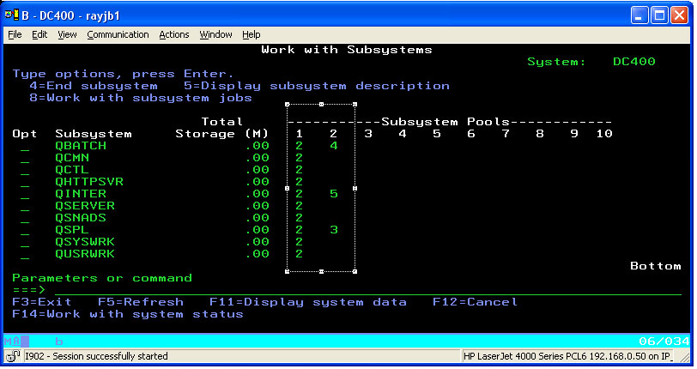Place cursor in the QBATCH Opt field

click(x=25, y=146)
